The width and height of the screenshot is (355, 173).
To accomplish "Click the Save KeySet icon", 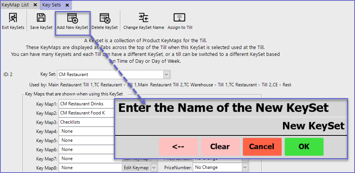I will pos(41,18).
